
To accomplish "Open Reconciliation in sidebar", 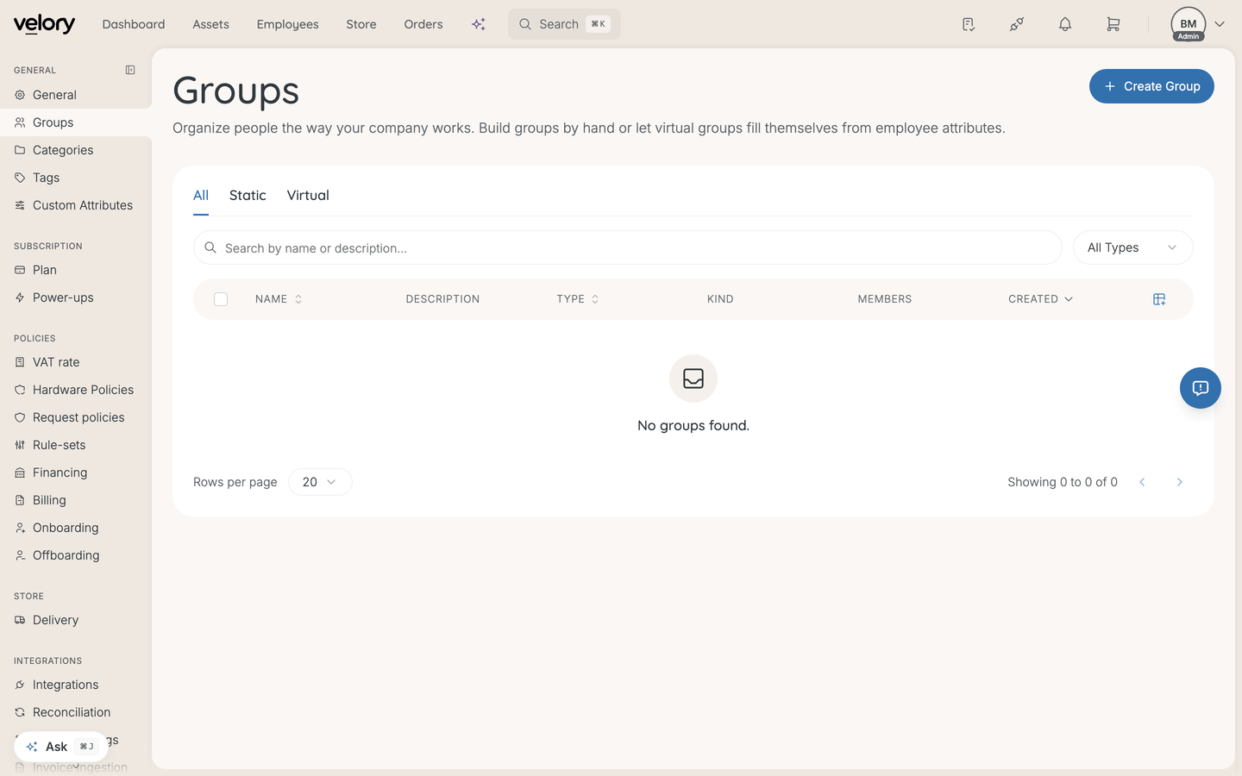I will 76,712.
